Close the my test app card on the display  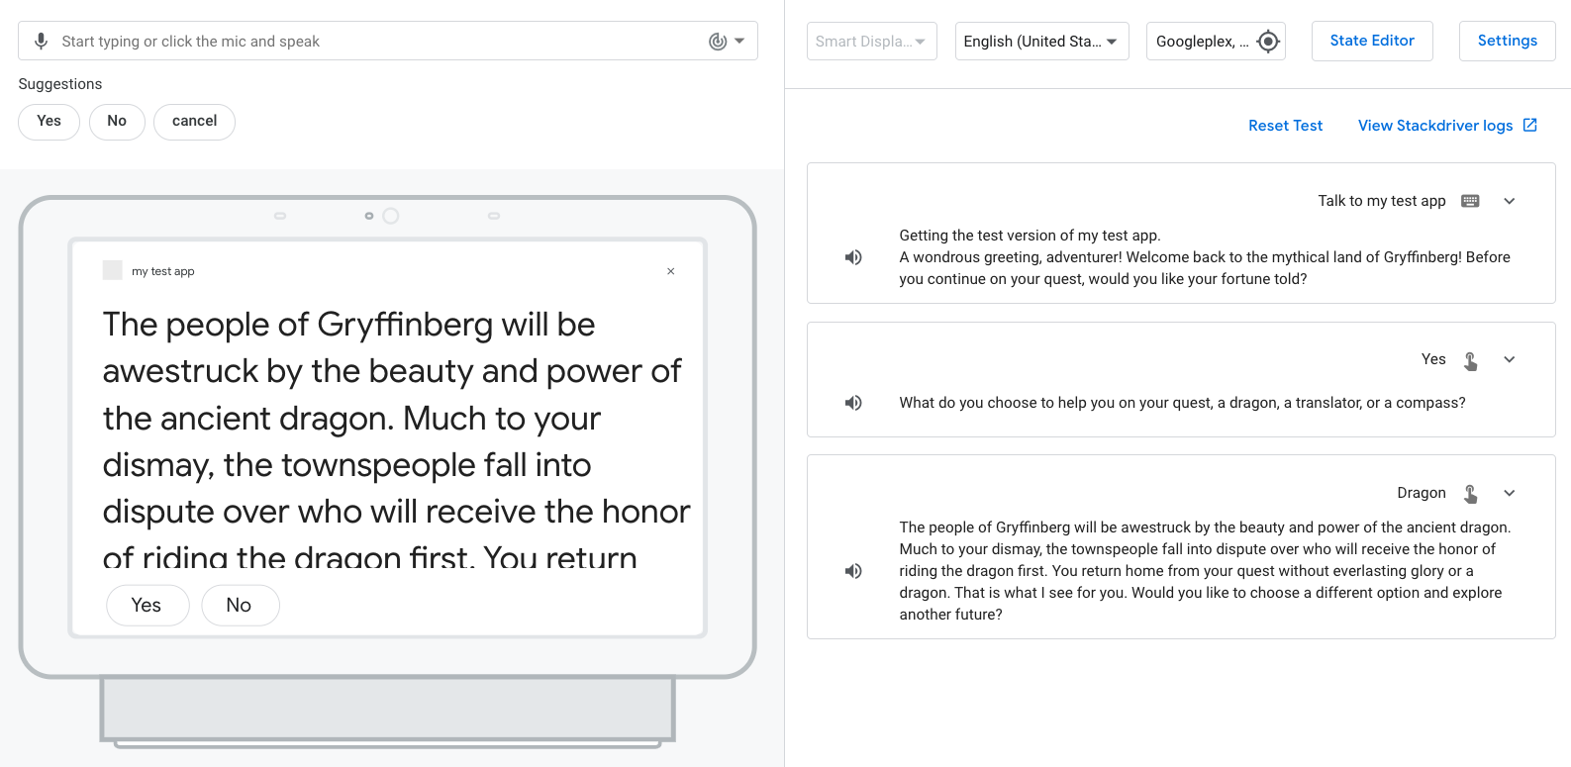coord(671,271)
